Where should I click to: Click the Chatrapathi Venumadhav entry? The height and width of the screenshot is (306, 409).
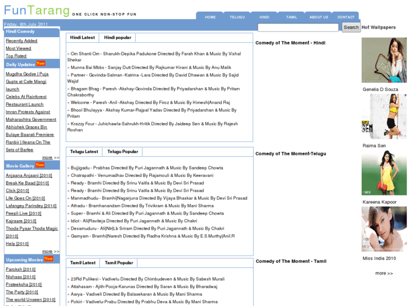coord(142,175)
